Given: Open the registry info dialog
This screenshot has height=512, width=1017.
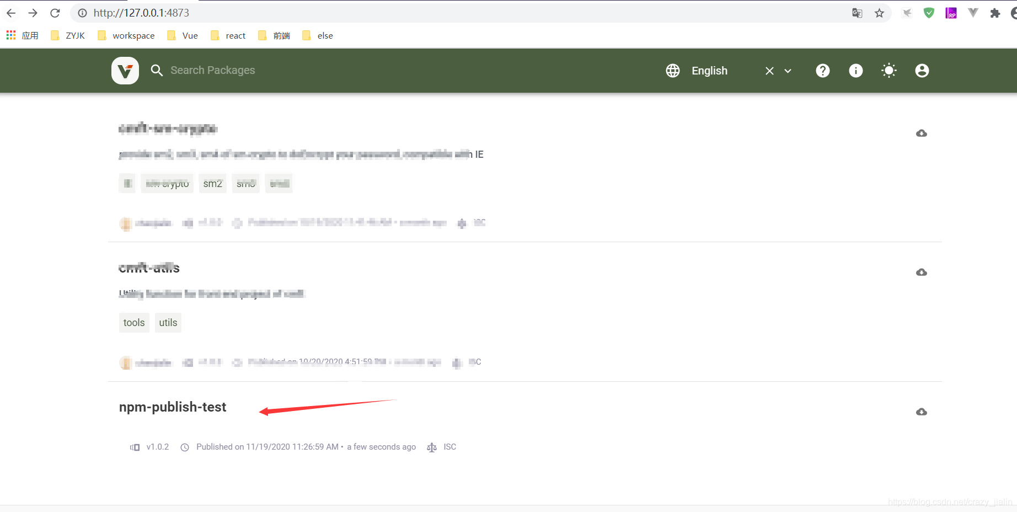Looking at the screenshot, I should [x=856, y=71].
